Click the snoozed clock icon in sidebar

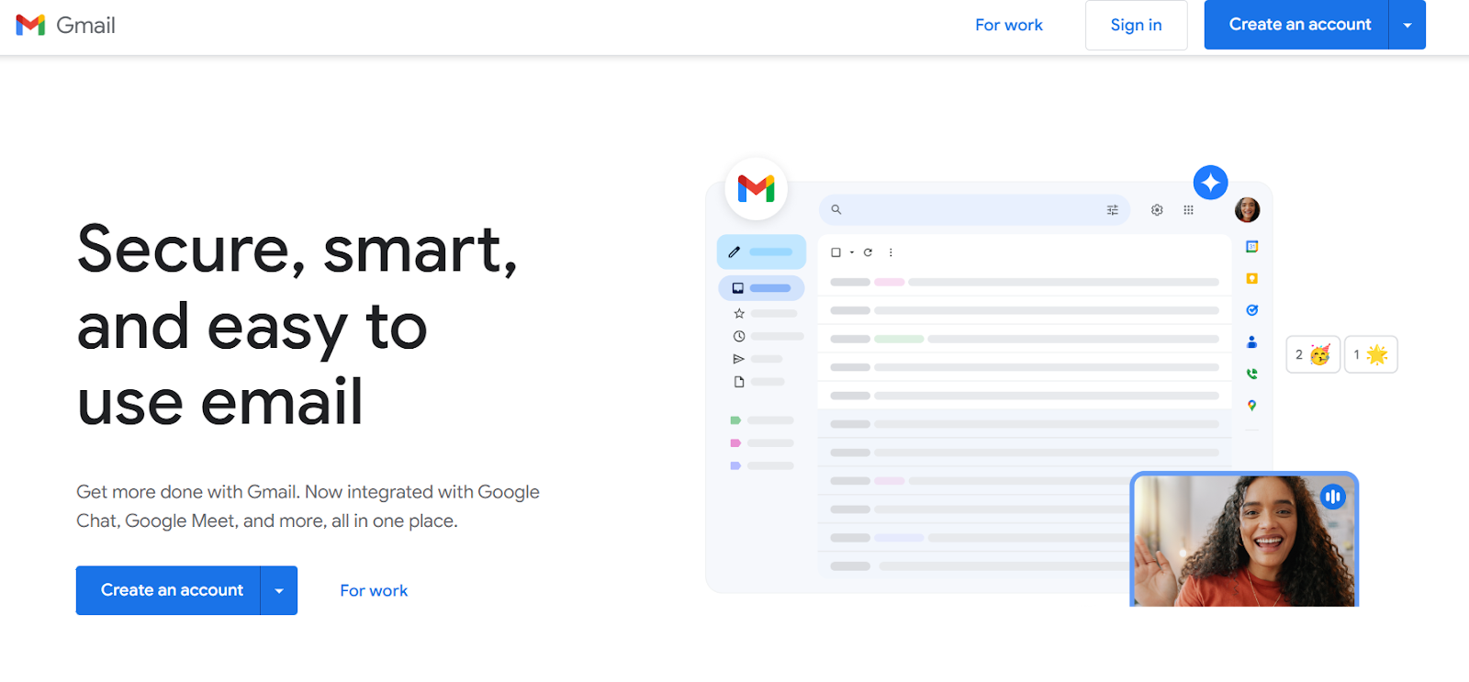tap(739, 337)
